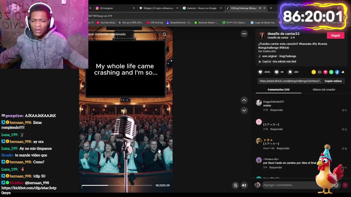
Task: Click the CapCut logo icon
Action: coord(260,62)
